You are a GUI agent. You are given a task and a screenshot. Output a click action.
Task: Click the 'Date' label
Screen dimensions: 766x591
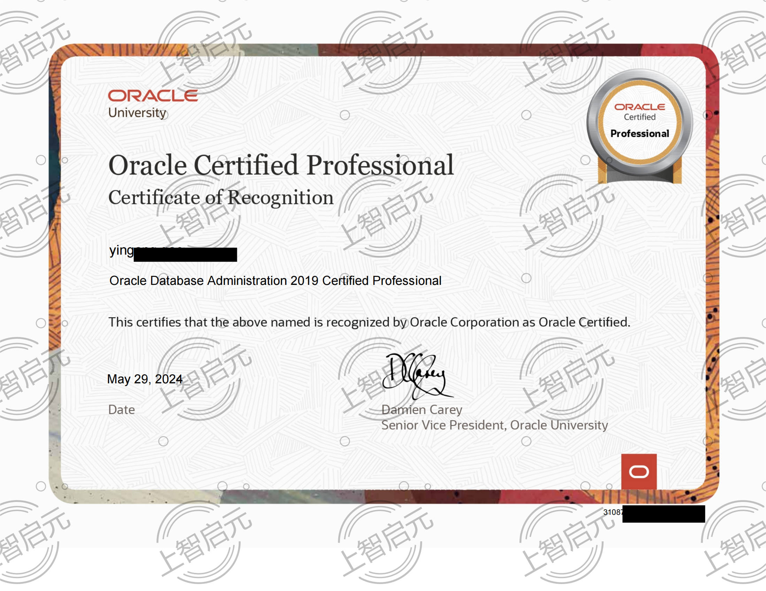[x=121, y=409]
